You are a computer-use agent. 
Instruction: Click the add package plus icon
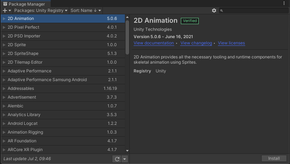pyautogui.click(x=5, y=10)
